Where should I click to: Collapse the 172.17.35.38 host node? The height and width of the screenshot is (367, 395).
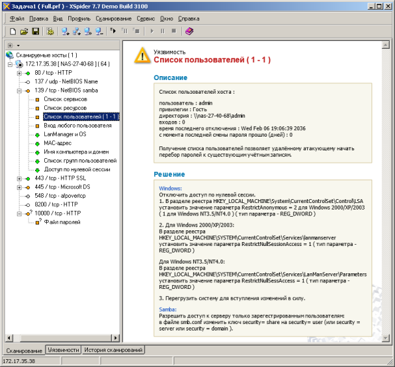(x=10, y=64)
